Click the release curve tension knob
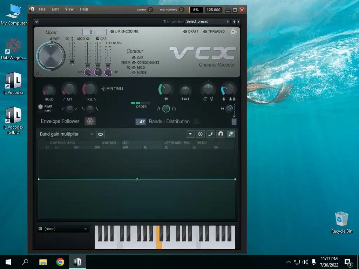 click(90, 109)
